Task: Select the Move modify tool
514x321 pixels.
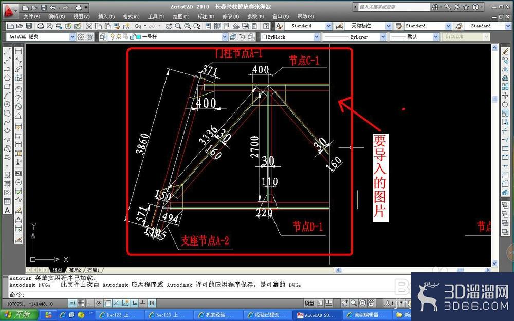Action: coord(505,96)
